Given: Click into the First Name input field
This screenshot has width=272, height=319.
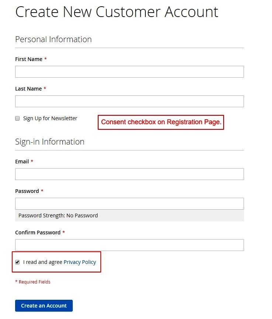Looking at the screenshot, I should click(x=129, y=71).
